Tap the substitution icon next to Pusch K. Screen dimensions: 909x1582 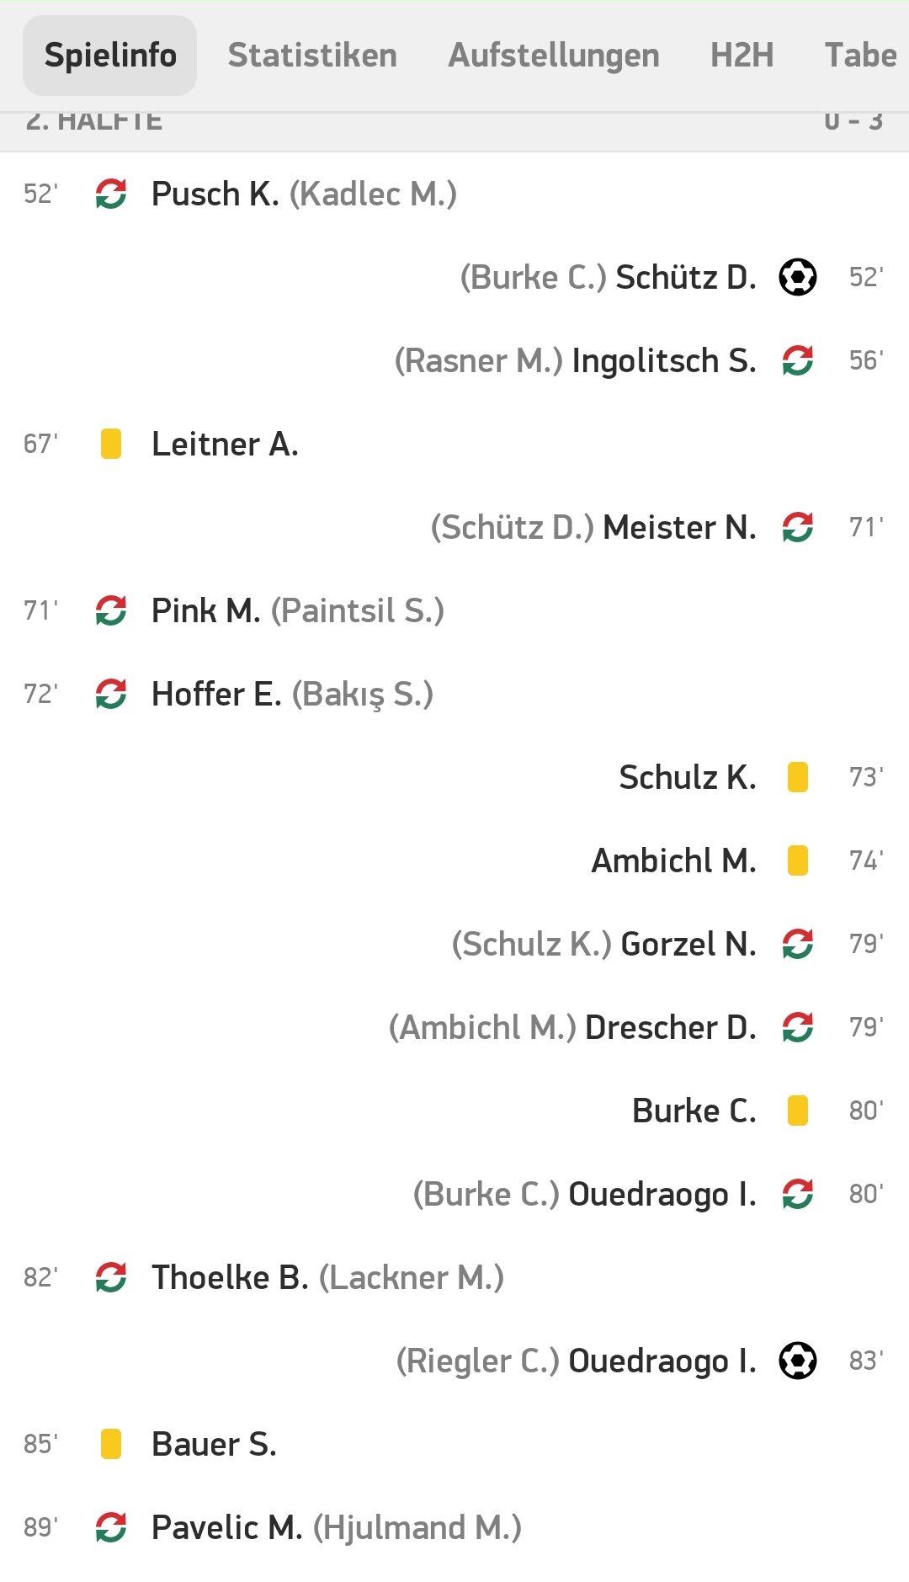click(x=111, y=194)
